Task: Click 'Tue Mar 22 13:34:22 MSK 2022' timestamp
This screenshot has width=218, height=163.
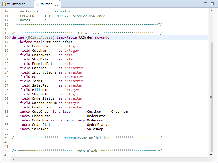Action: point(77,16)
